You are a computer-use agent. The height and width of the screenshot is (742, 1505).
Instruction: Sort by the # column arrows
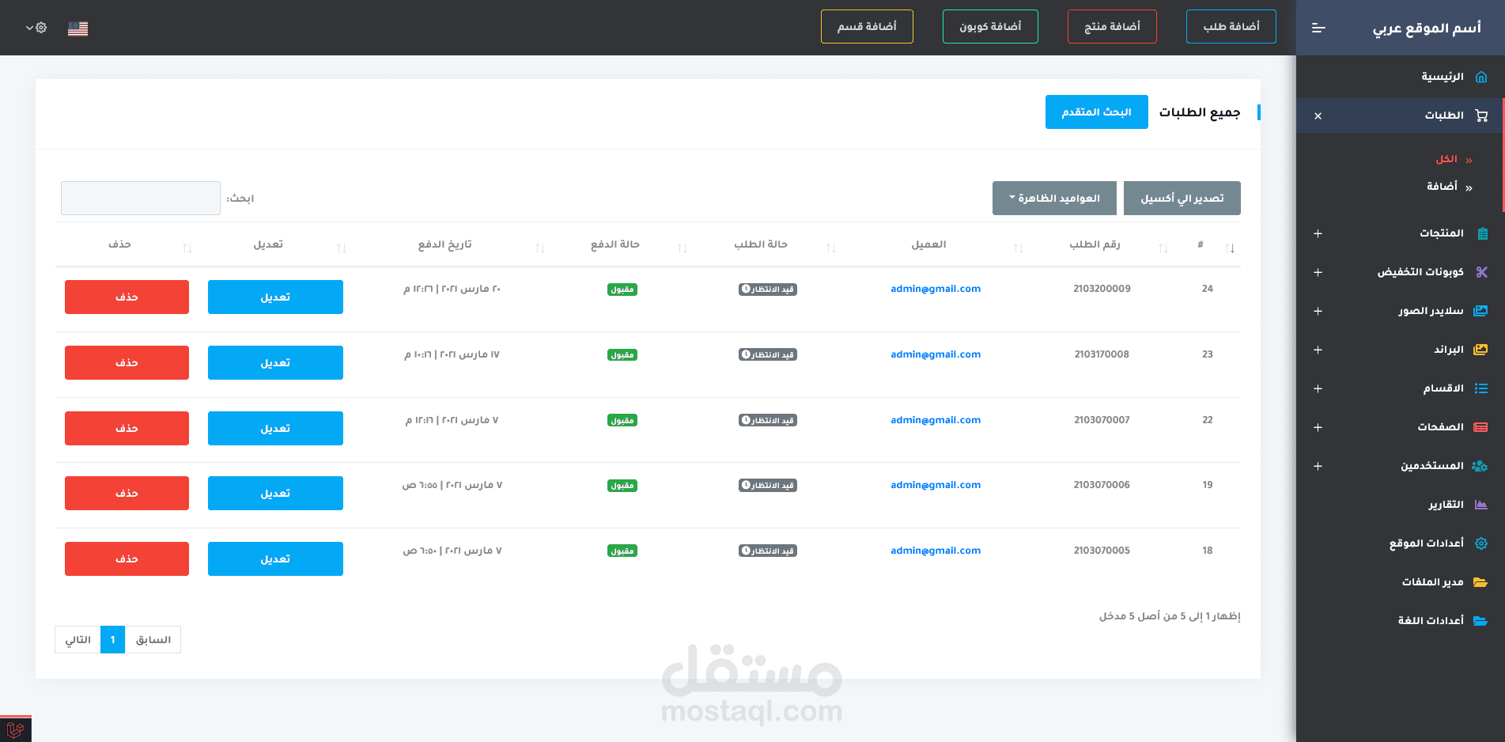[1230, 248]
